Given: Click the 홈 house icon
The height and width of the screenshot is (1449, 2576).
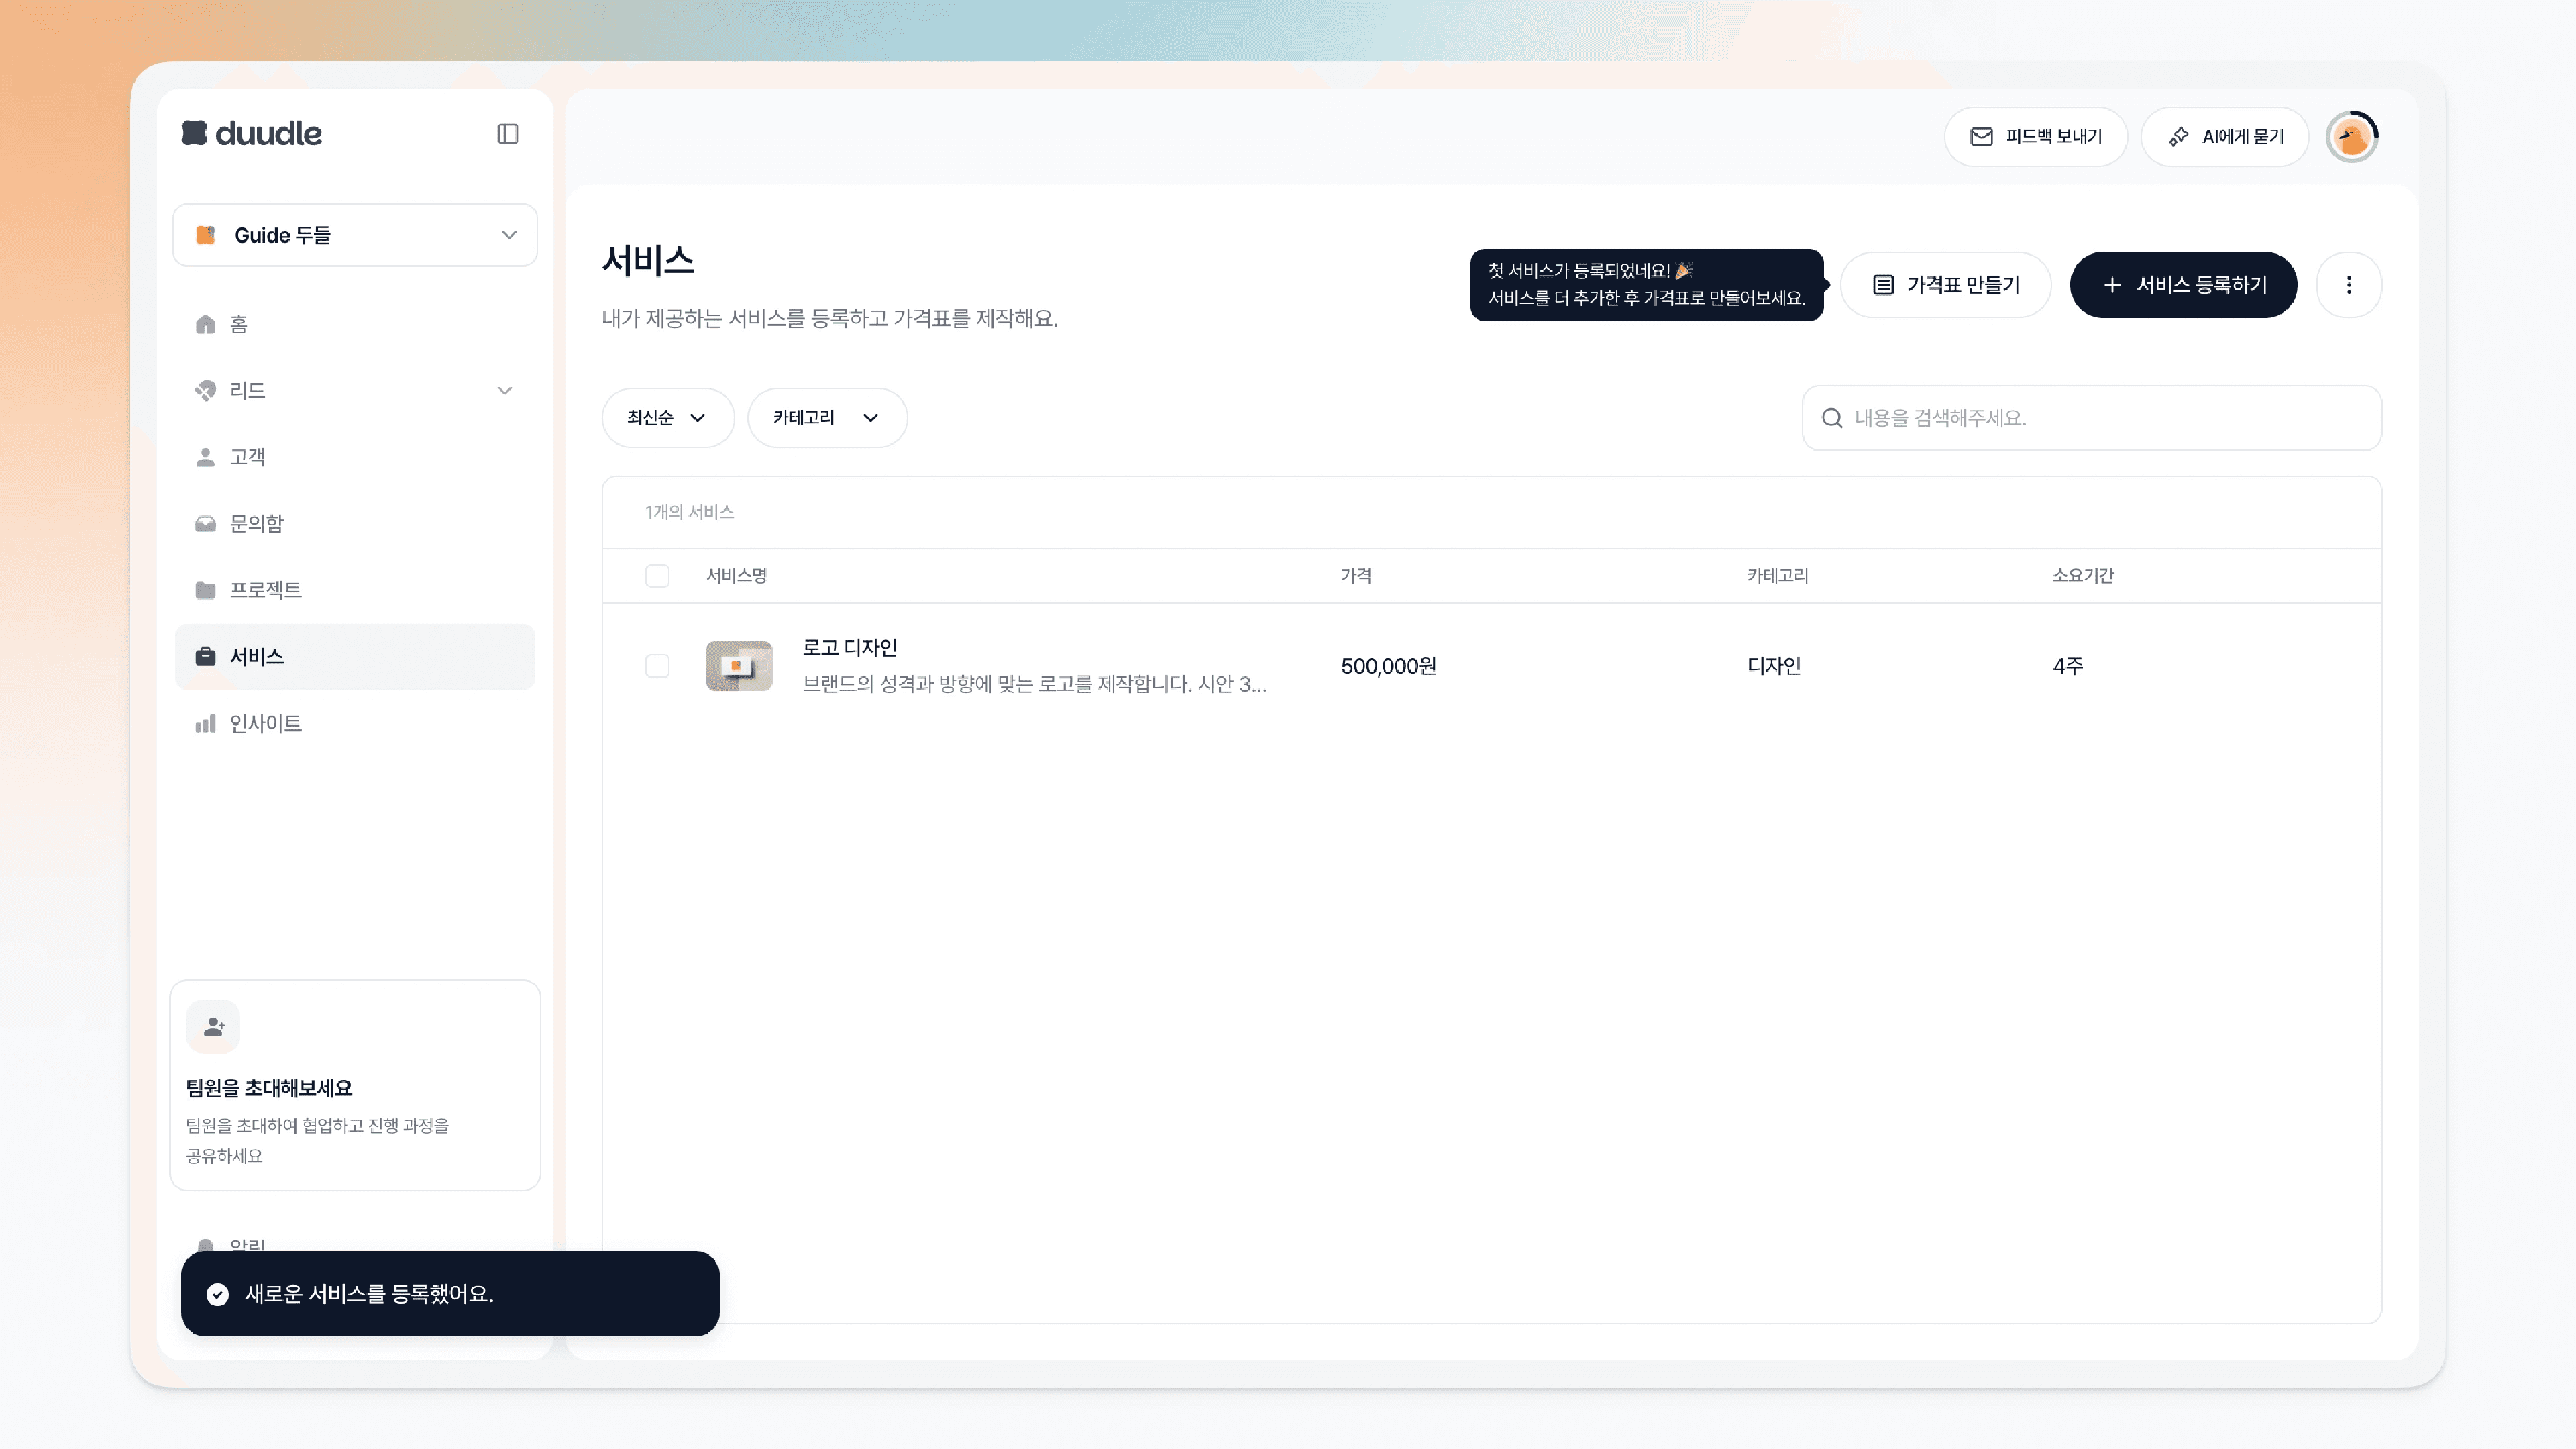Looking at the screenshot, I should tap(205, 324).
